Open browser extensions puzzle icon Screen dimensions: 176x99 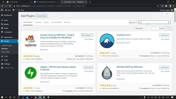[x=166, y=6]
